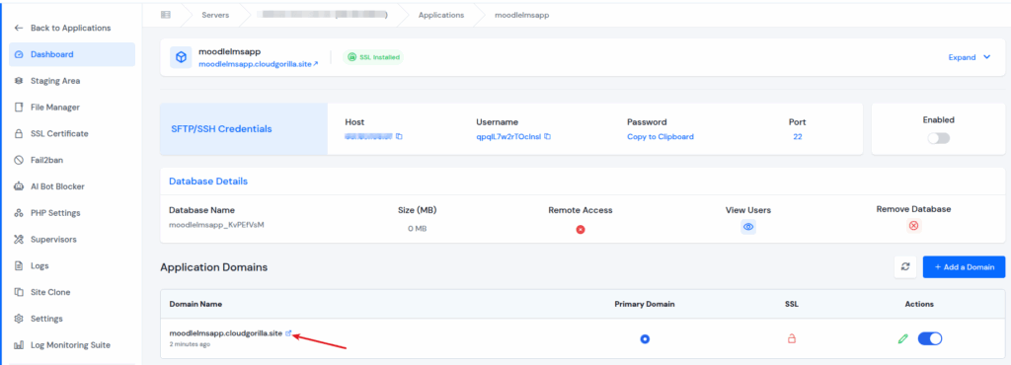
Task: Toggle the domain enabled switch
Action: [x=930, y=338]
